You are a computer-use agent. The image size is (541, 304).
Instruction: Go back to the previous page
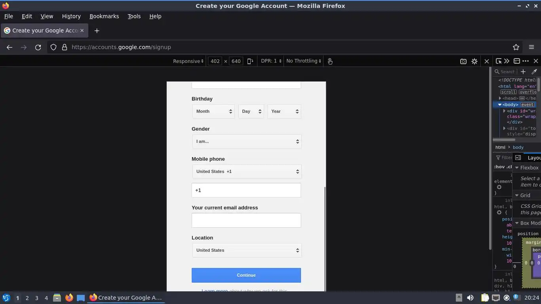(x=10, y=47)
